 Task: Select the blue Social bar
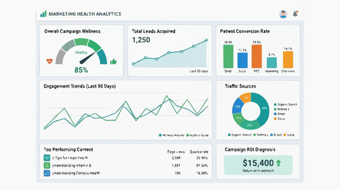tap(242, 60)
